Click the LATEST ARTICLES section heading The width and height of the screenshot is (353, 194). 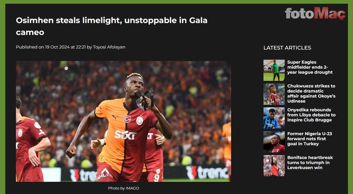click(287, 48)
